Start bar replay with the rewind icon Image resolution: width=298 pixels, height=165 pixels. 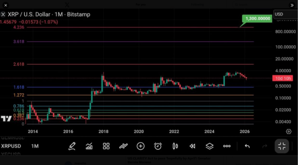192,146
